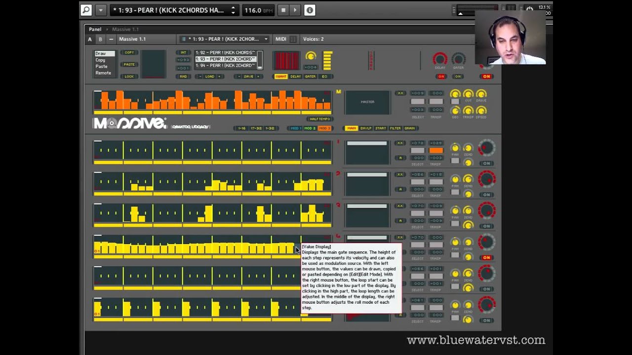Click the red DELAY knob

click(440, 59)
